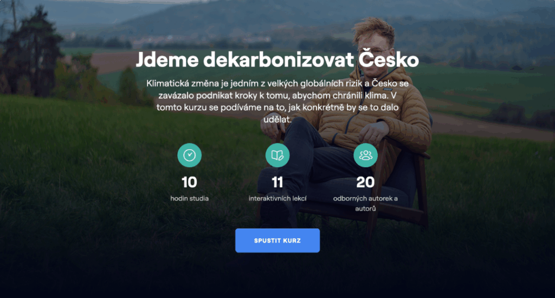
Task: Click the word 'Česko' in the title
Action: [x=388, y=60]
